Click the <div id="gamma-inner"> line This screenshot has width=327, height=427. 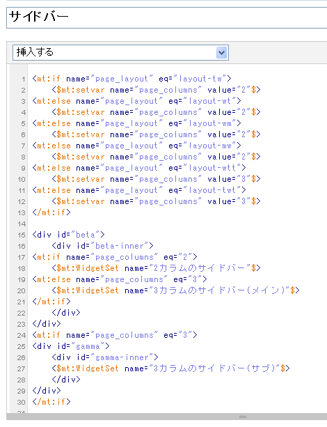pos(105,357)
